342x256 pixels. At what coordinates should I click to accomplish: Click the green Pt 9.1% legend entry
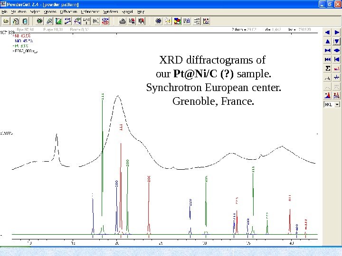click(21, 46)
